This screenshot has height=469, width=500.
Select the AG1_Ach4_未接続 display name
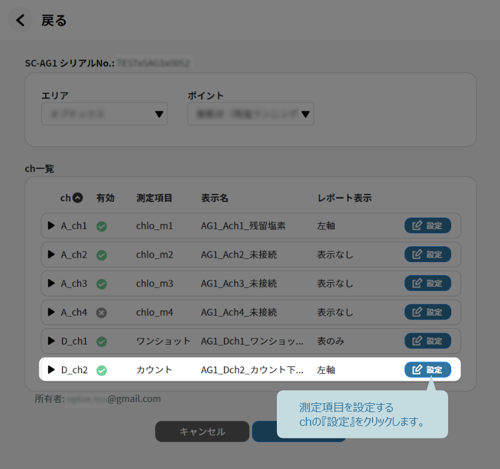click(x=239, y=311)
